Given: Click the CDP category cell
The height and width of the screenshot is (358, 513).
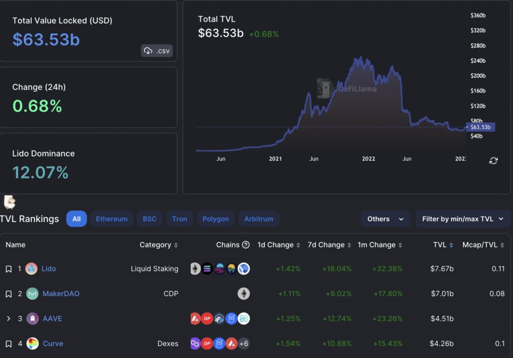Looking at the screenshot, I should (x=171, y=294).
